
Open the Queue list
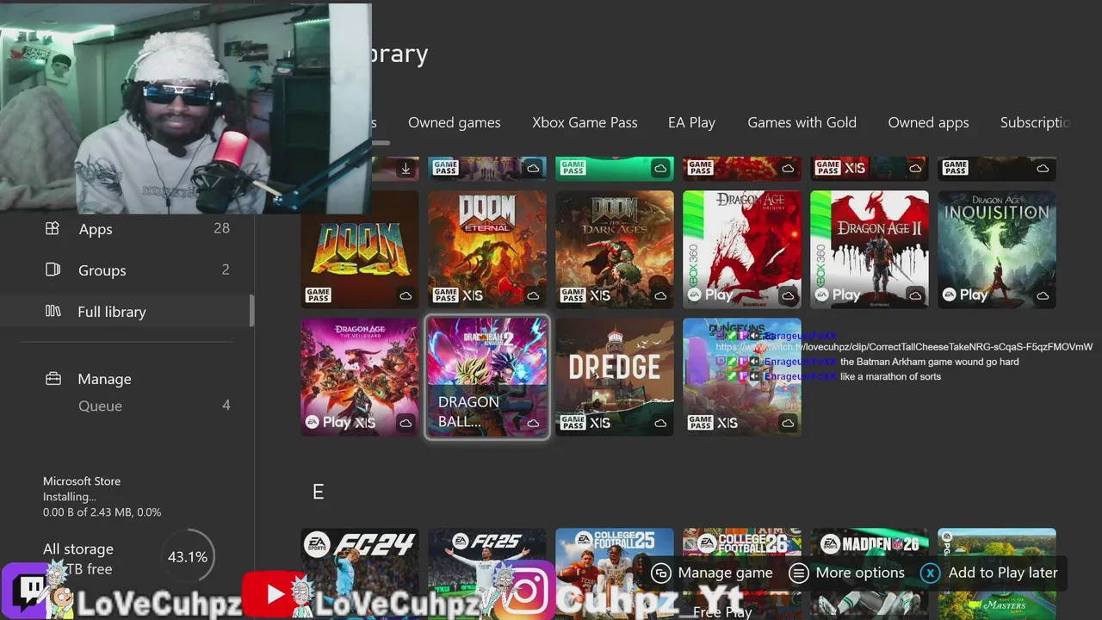point(127,406)
